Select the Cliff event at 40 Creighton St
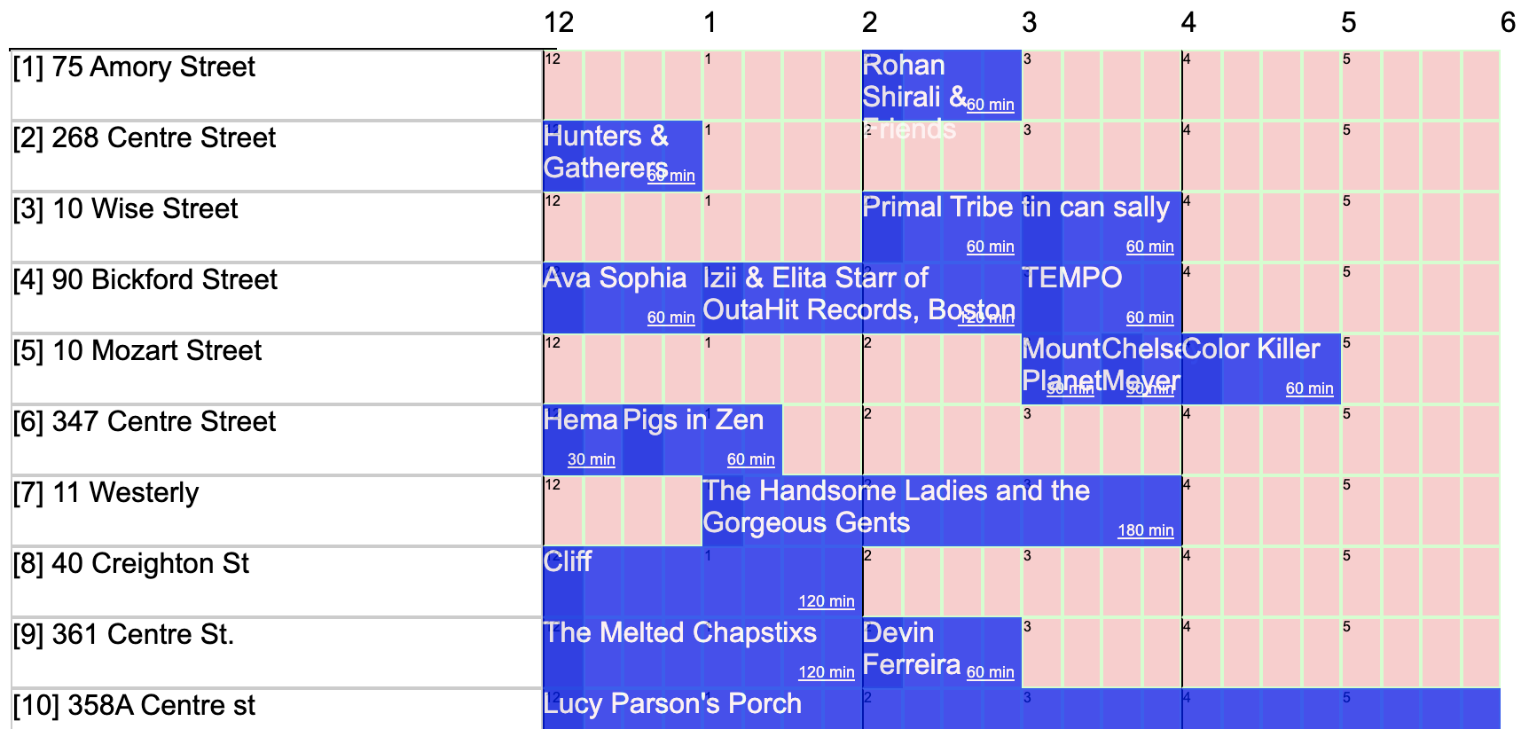 (x=702, y=582)
